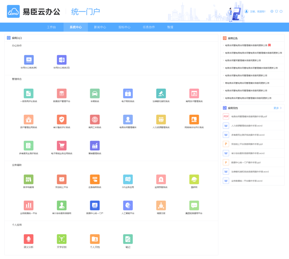The image size is (289, 259).
Task: Open 协同办公系统(新) OA icon
Action: 29,60
